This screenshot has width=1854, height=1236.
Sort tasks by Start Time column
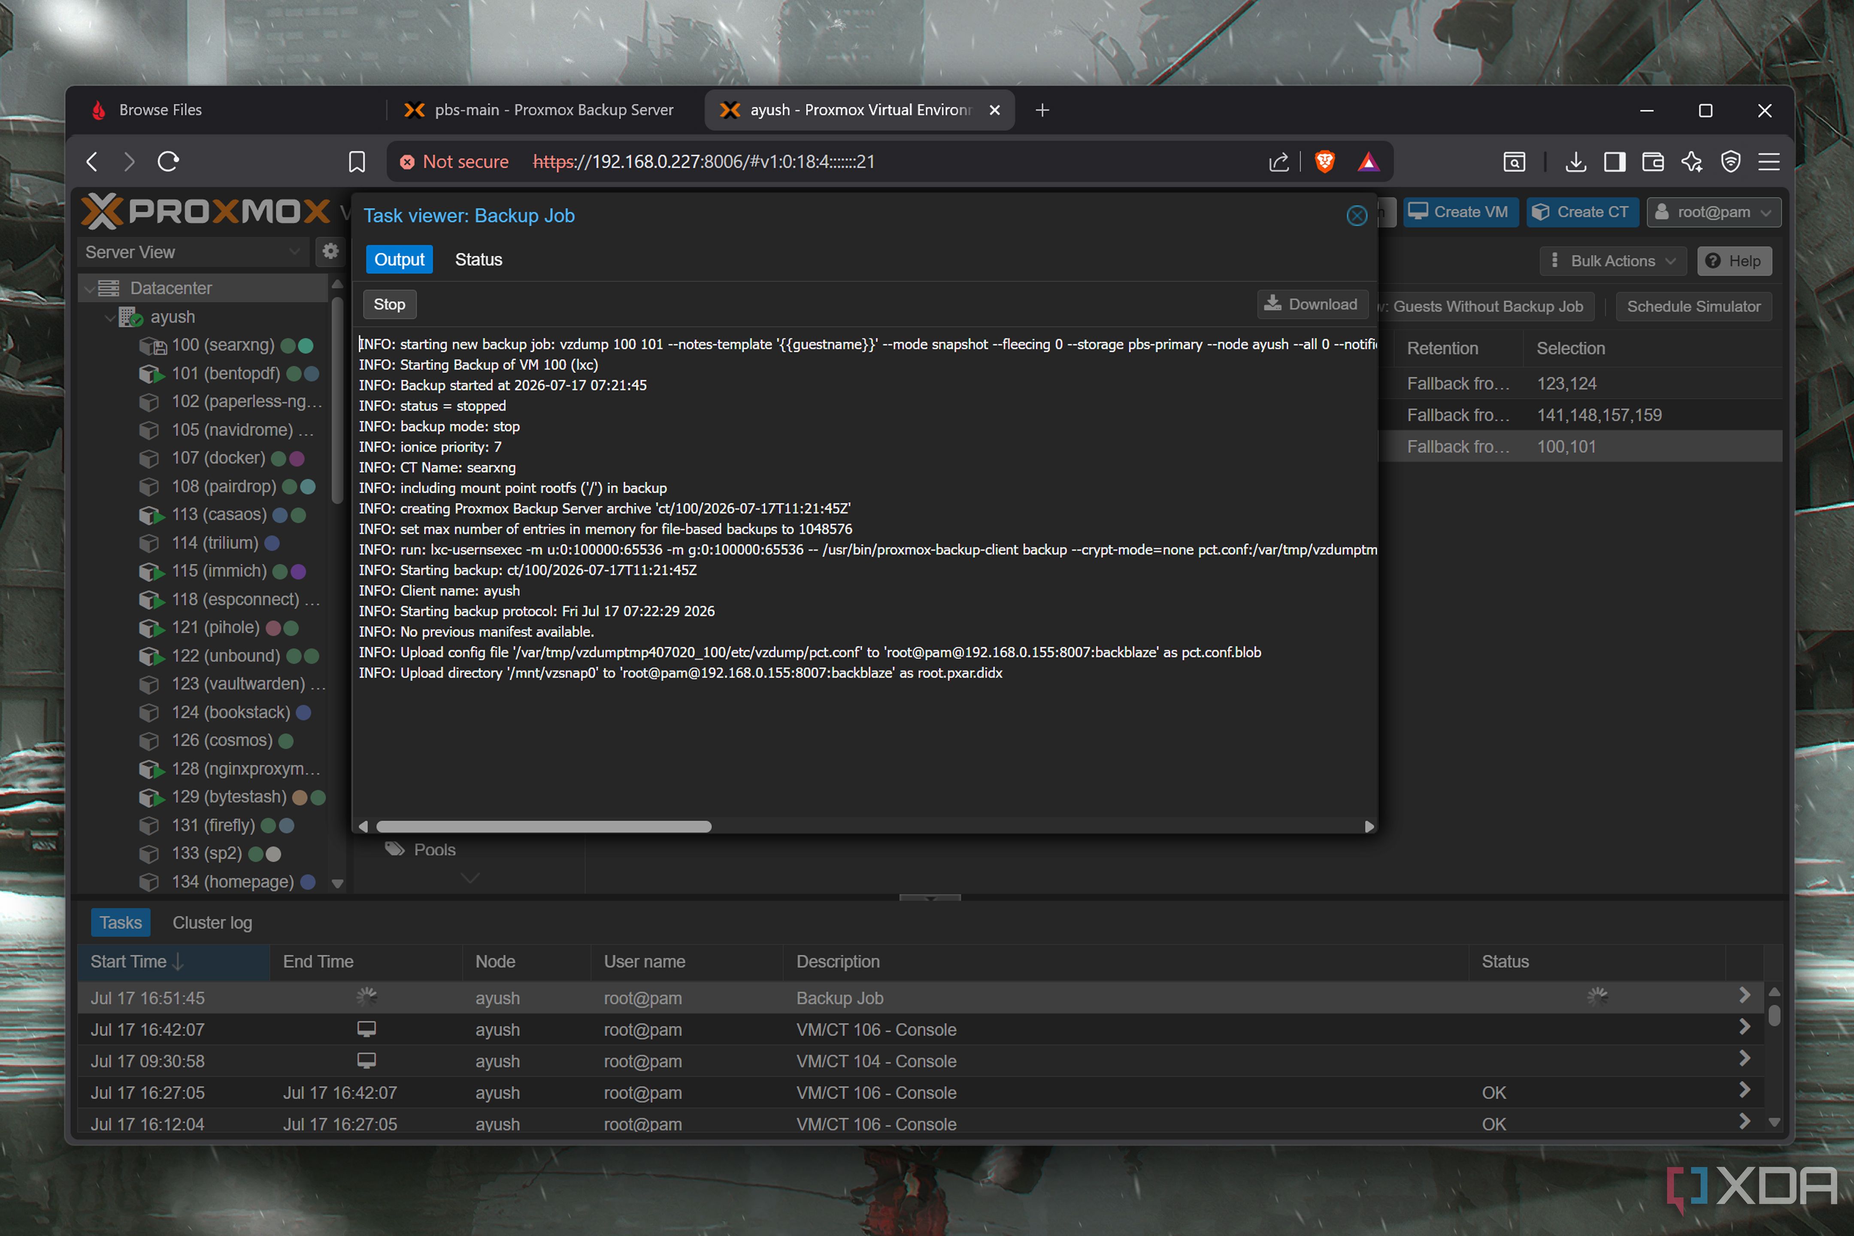tap(173, 962)
